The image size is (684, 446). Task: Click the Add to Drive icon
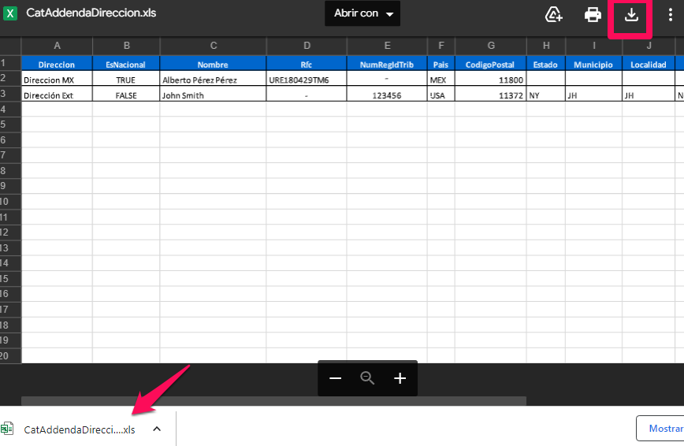(554, 15)
